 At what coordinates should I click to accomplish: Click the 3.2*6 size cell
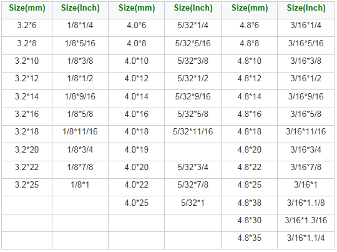(27, 28)
